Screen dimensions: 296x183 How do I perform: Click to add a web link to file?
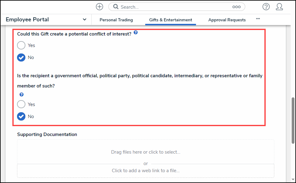pyautogui.click(x=146, y=171)
